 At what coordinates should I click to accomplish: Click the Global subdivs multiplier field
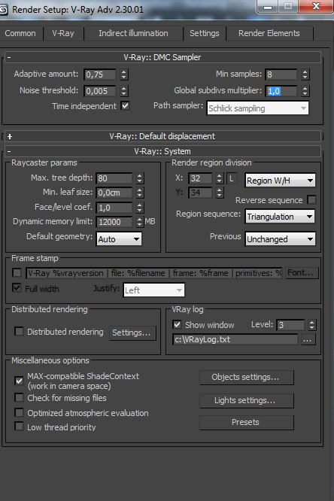(x=281, y=91)
